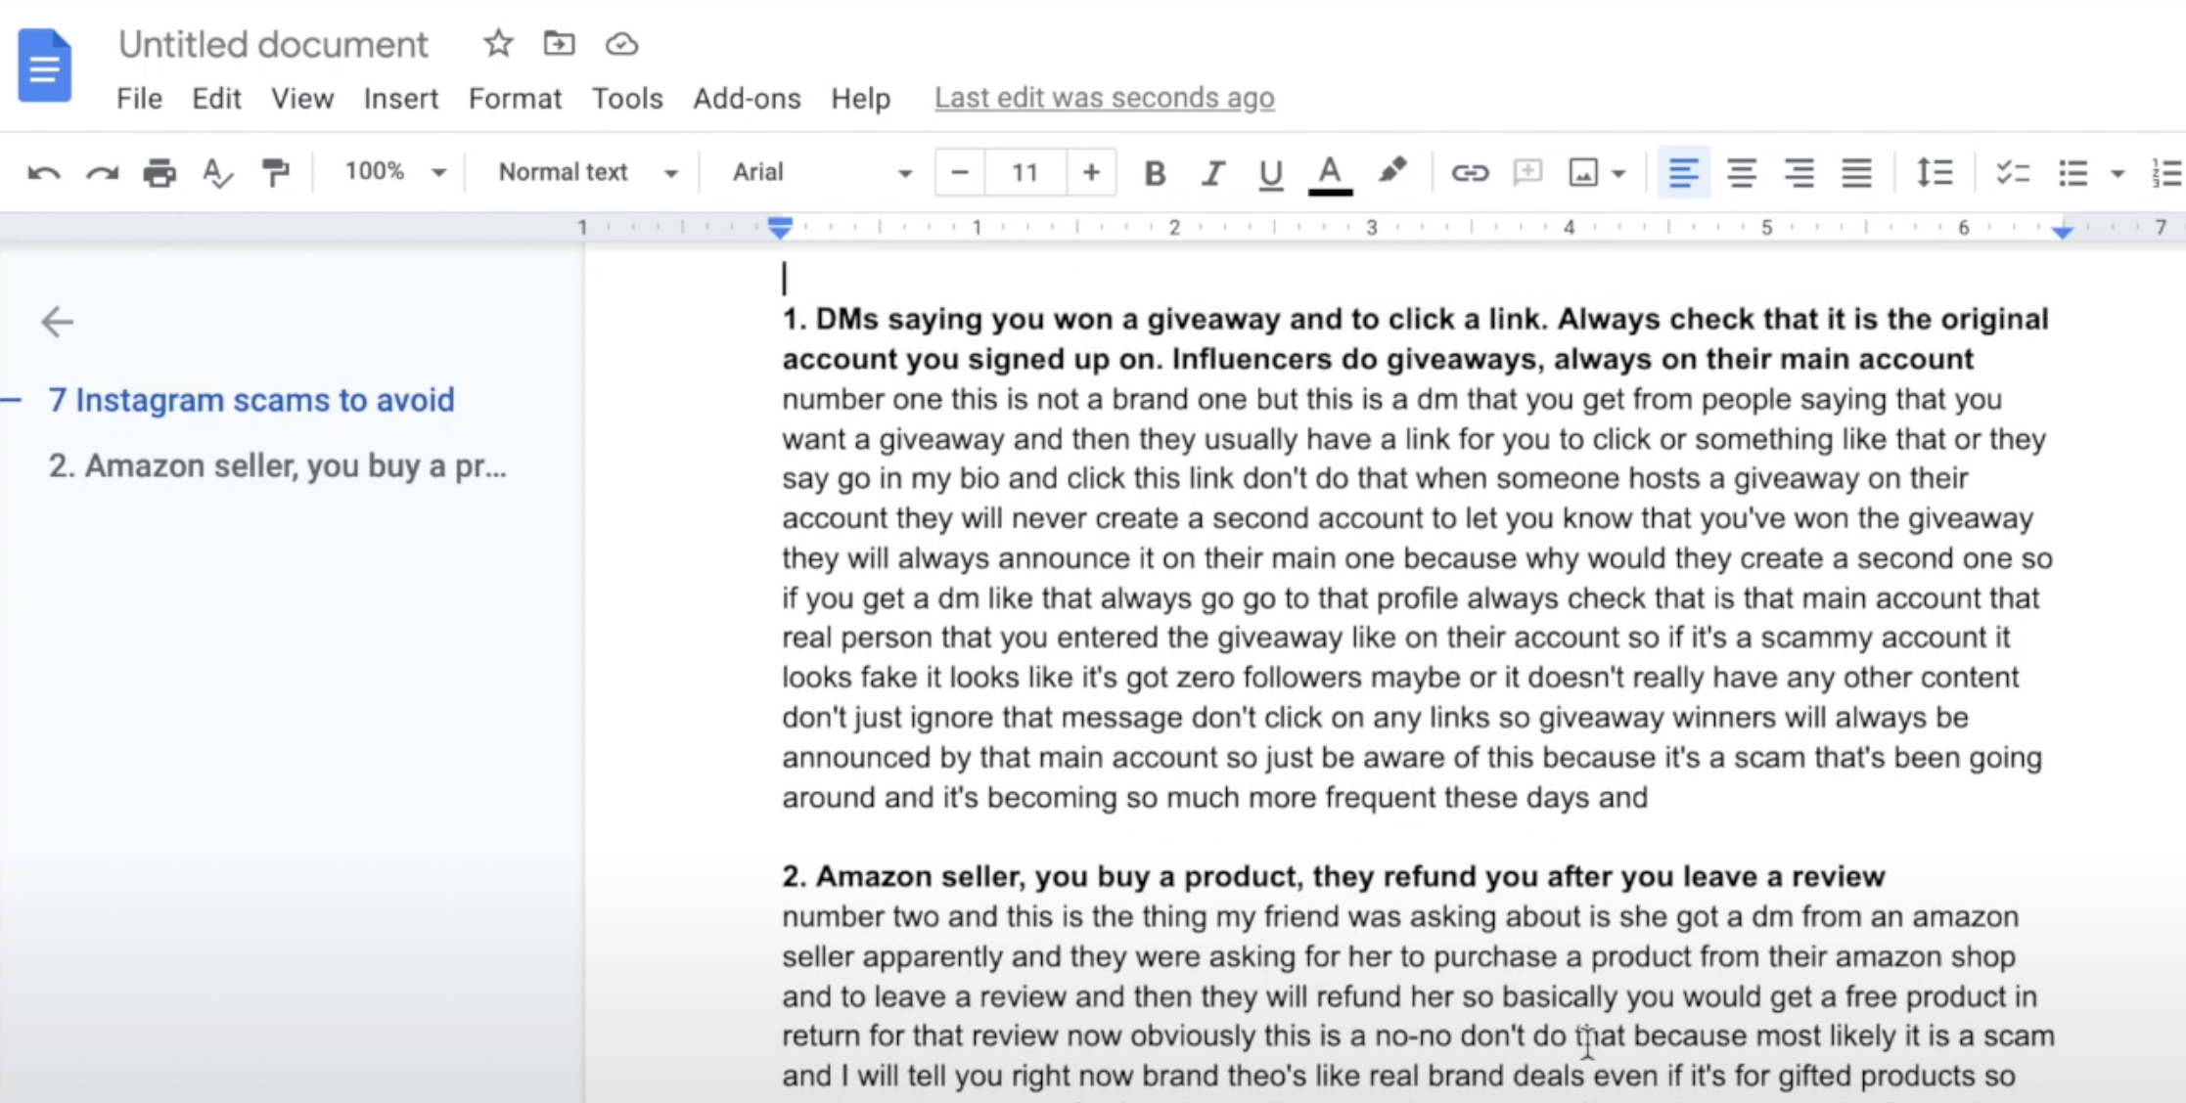
Task: Decrease the font size
Action: [960, 173]
